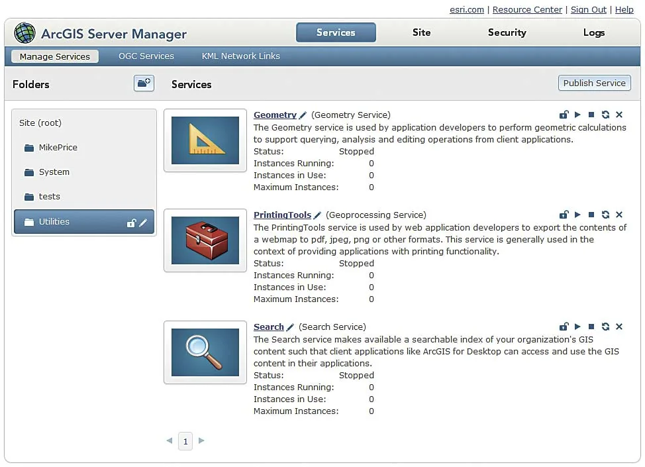The height and width of the screenshot is (467, 645).
Task: Edit the Utilities folder pencil icon
Action: (143, 223)
